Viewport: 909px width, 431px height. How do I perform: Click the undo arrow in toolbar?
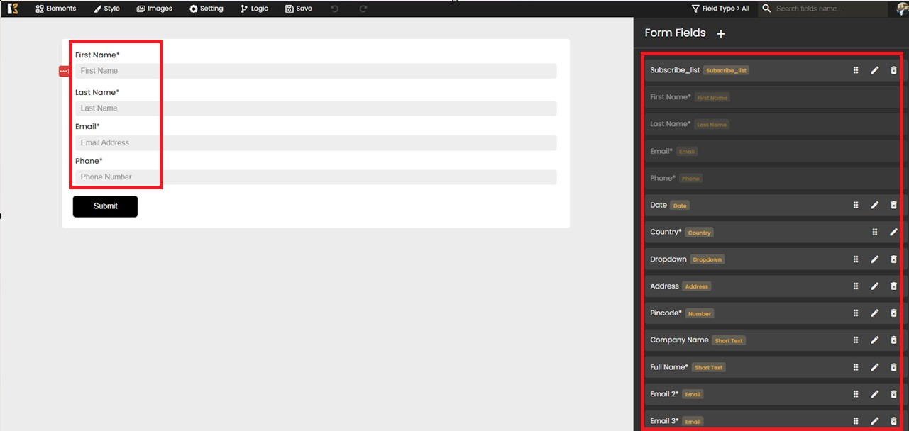[335, 9]
